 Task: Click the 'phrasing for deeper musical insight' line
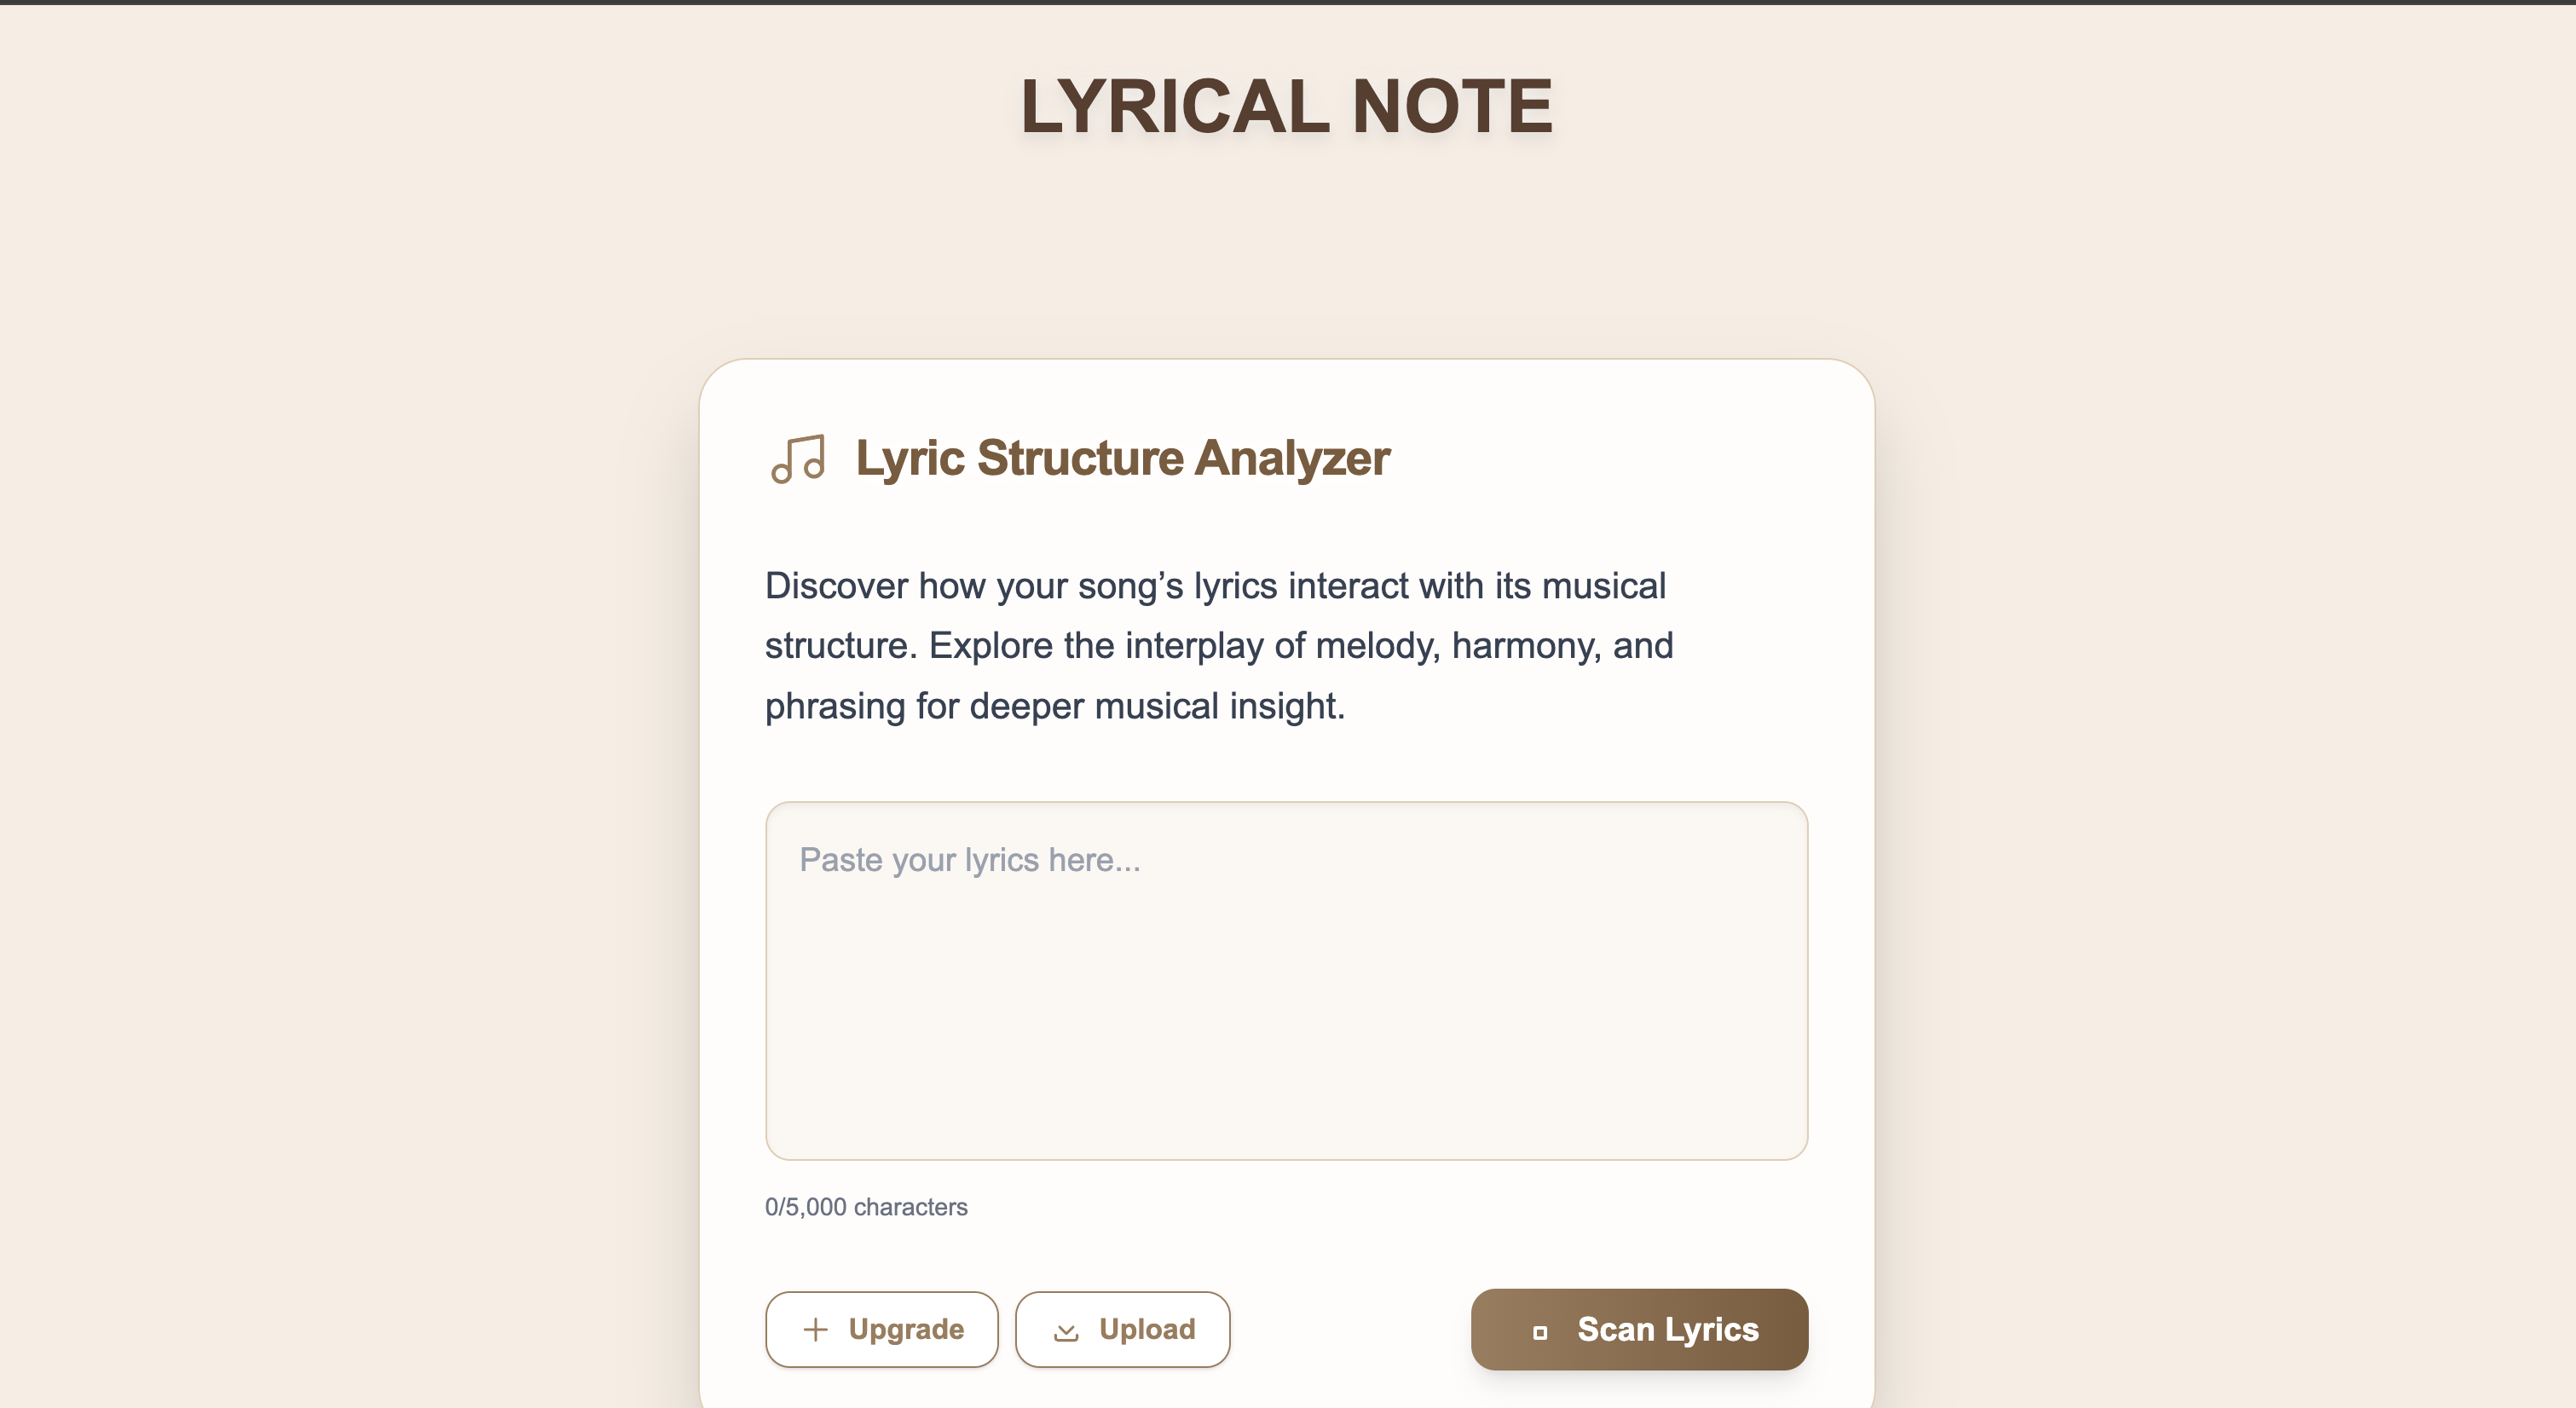1054,706
